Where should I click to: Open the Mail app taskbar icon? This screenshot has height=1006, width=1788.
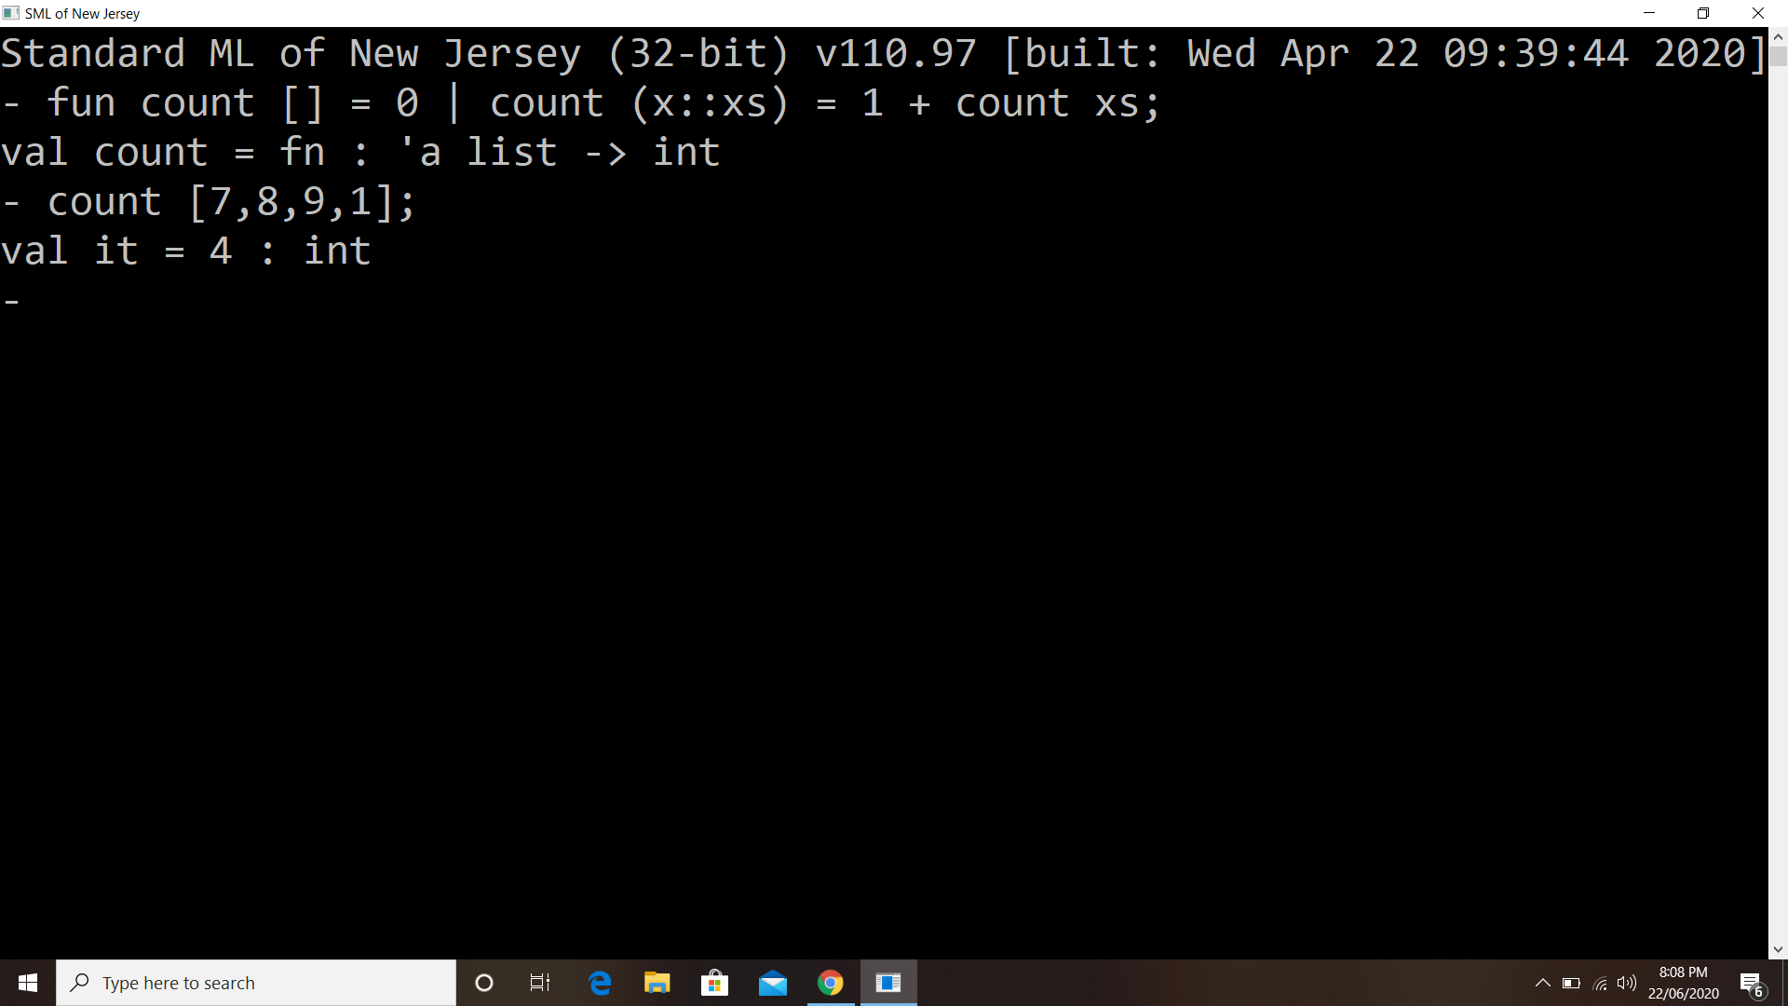point(774,983)
